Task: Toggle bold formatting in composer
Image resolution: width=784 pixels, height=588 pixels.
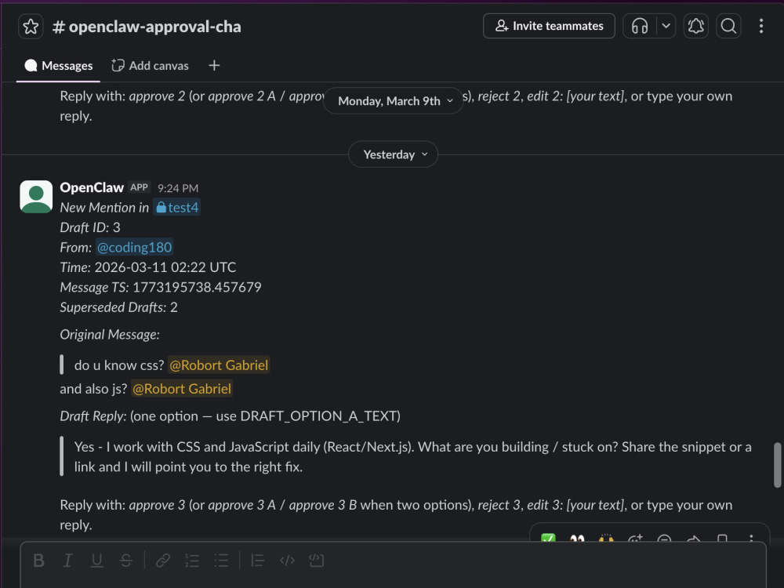Action: pos(38,561)
